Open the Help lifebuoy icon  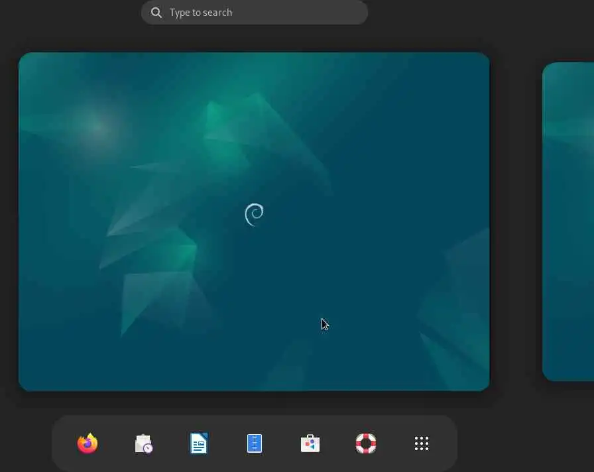(x=366, y=443)
